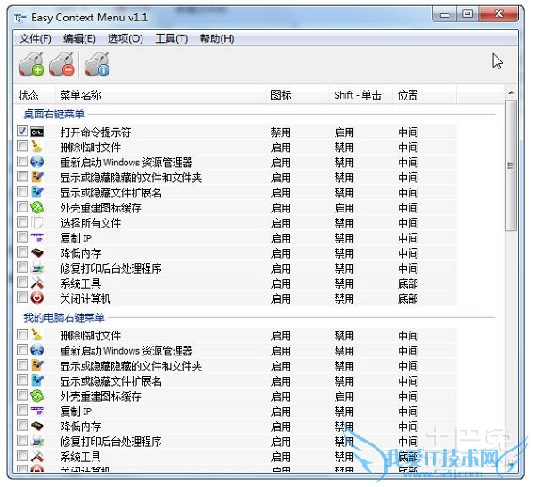This screenshot has width=534, height=487.
Task: Click hidden files icon in 我的电脑 group
Action: click(37, 365)
